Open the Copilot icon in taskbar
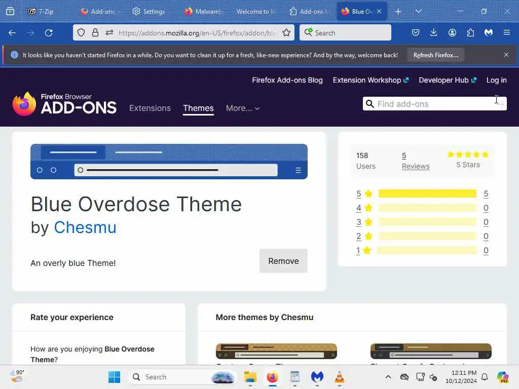Viewport: 519px width, 389px height. [x=503, y=377]
